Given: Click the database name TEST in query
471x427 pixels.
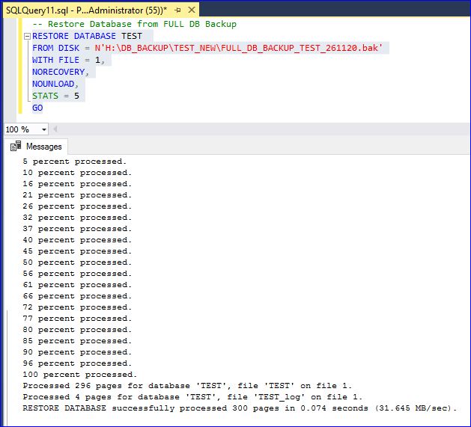Looking at the screenshot, I should point(131,36).
